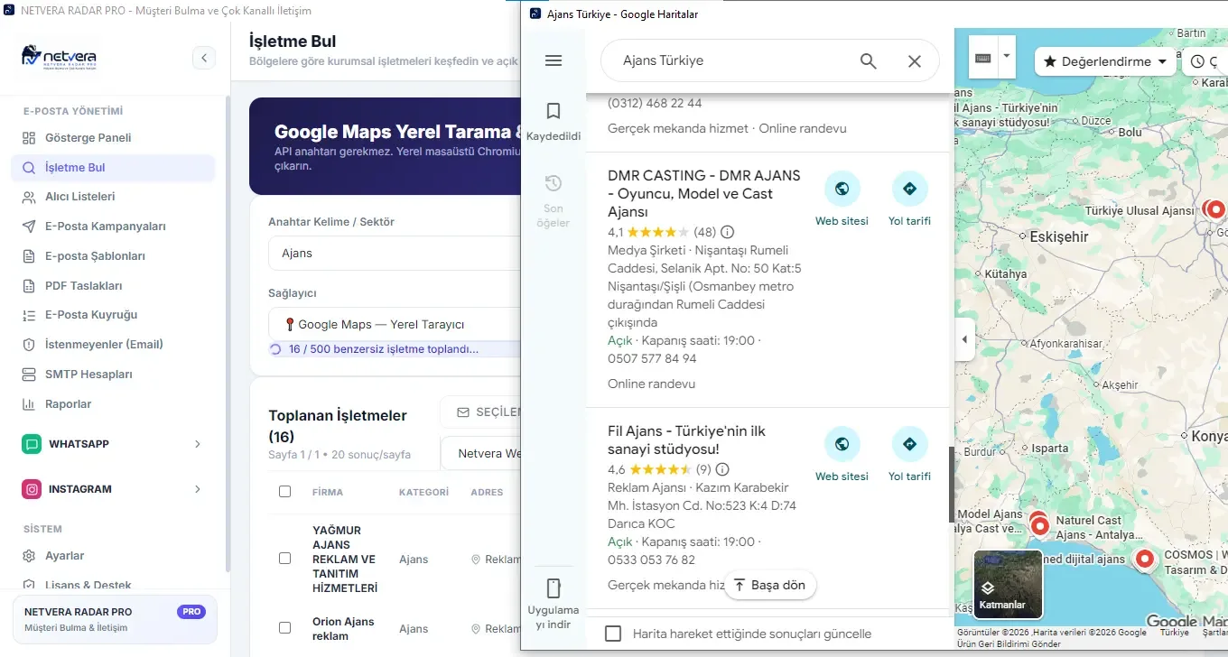Click the Maps results list scrollbar thumb

click(x=952, y=484)
